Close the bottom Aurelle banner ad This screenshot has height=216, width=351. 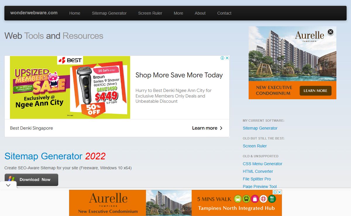pyautogui.click(x=279, y=192)
